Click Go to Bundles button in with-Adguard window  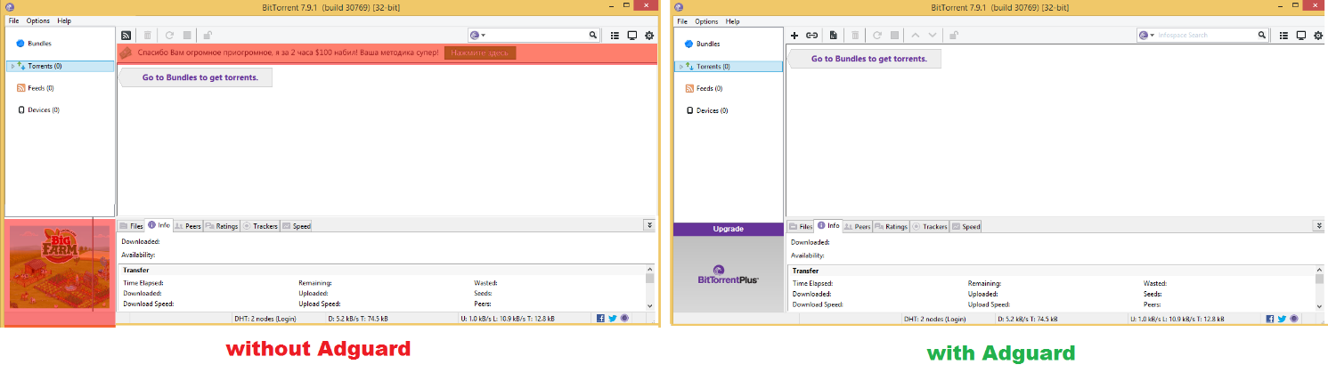point(866,59)
